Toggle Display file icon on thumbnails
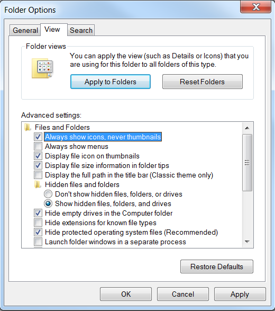 point(38,156)
